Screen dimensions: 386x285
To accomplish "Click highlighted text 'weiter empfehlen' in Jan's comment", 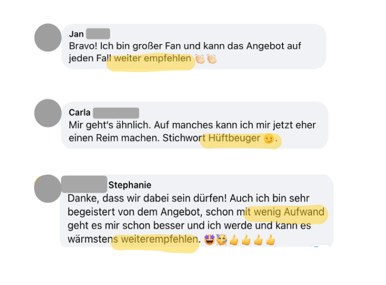I will click(153, 59).
